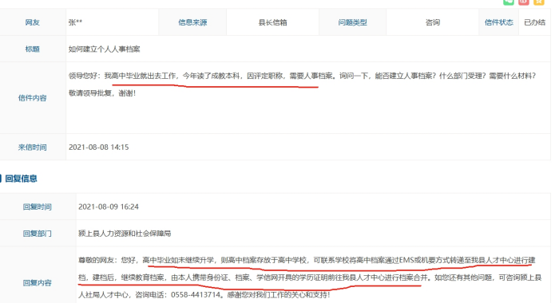Click the 信件状态 header cell
The width and height of the screenshot is (559, 303).
[x=499, y=22]
